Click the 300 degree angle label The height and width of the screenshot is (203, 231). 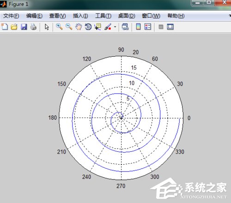(x=155, y=177)
